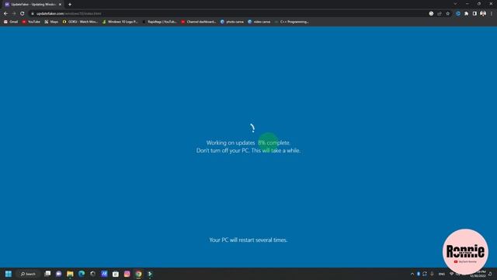
Task: Open a new browser tab
Action: [70, 5]
